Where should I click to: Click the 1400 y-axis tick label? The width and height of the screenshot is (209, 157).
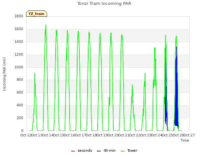tap(19, 42)
